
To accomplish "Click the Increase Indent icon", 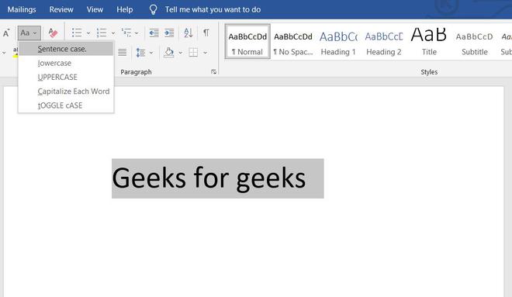I will 169,33.
